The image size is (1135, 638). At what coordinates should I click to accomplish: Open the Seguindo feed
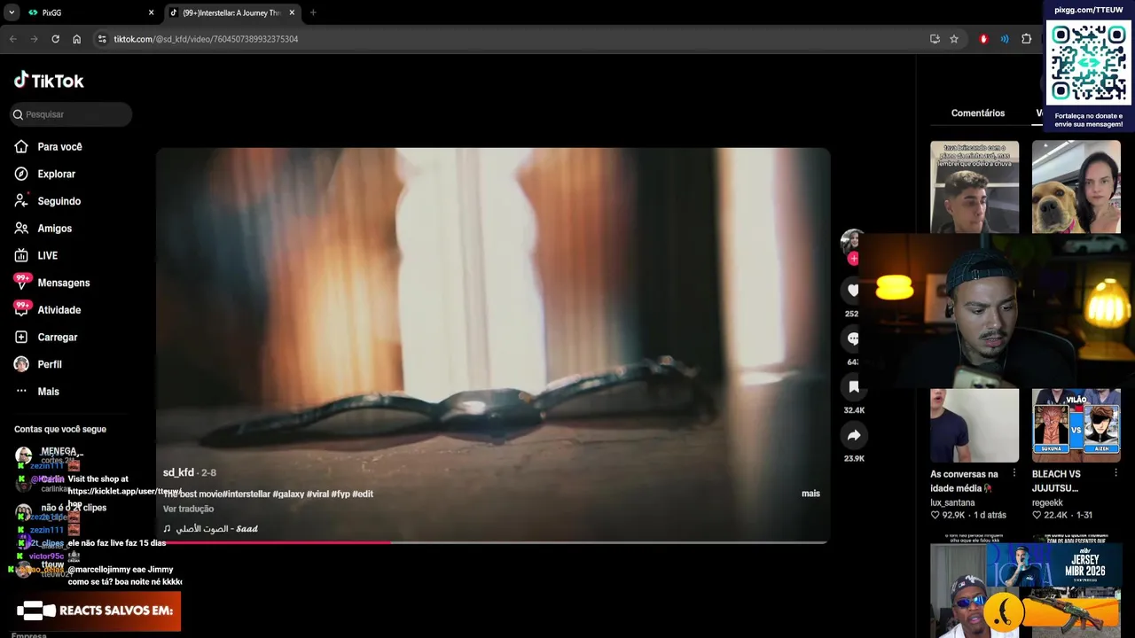tap(59, 201)
